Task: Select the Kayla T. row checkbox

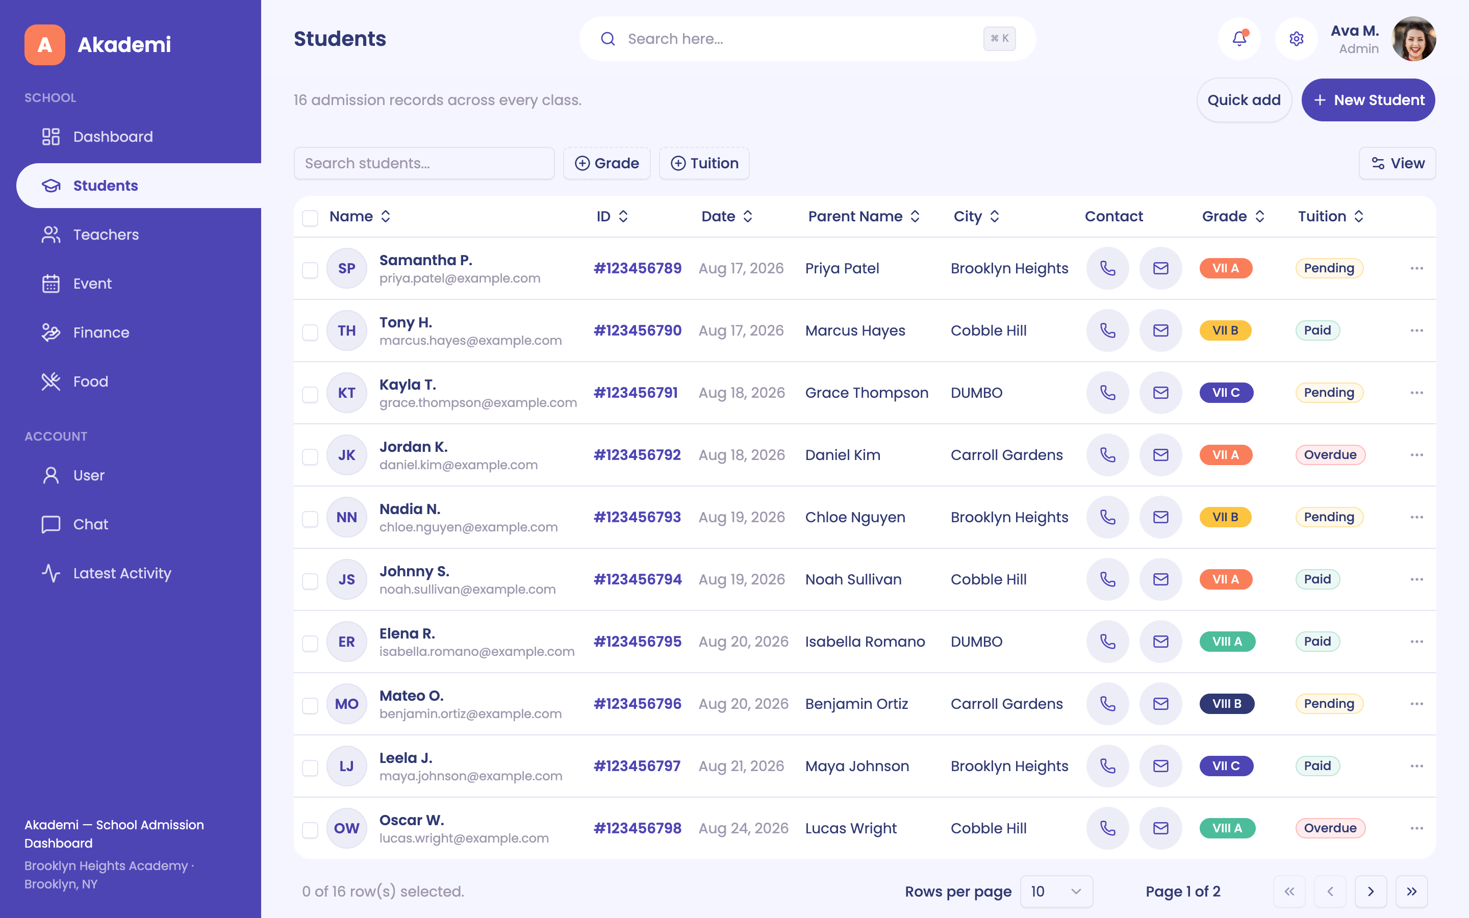Action: (310, 394)
